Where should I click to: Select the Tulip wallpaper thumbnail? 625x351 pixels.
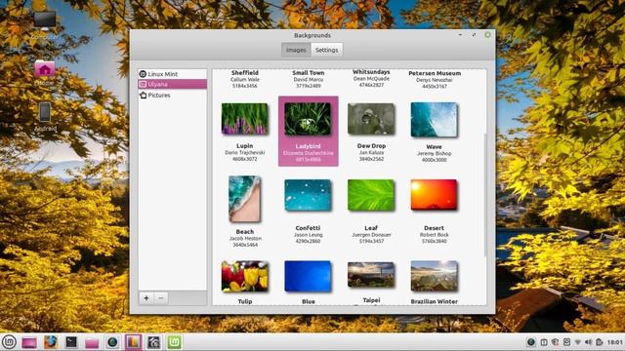point(245,277)
